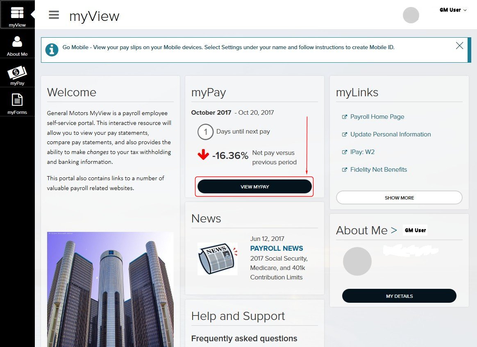Screen dimensions: 477x347
Task: Click the info icon in Go Mobile banner
Action: tap(52, 50)
